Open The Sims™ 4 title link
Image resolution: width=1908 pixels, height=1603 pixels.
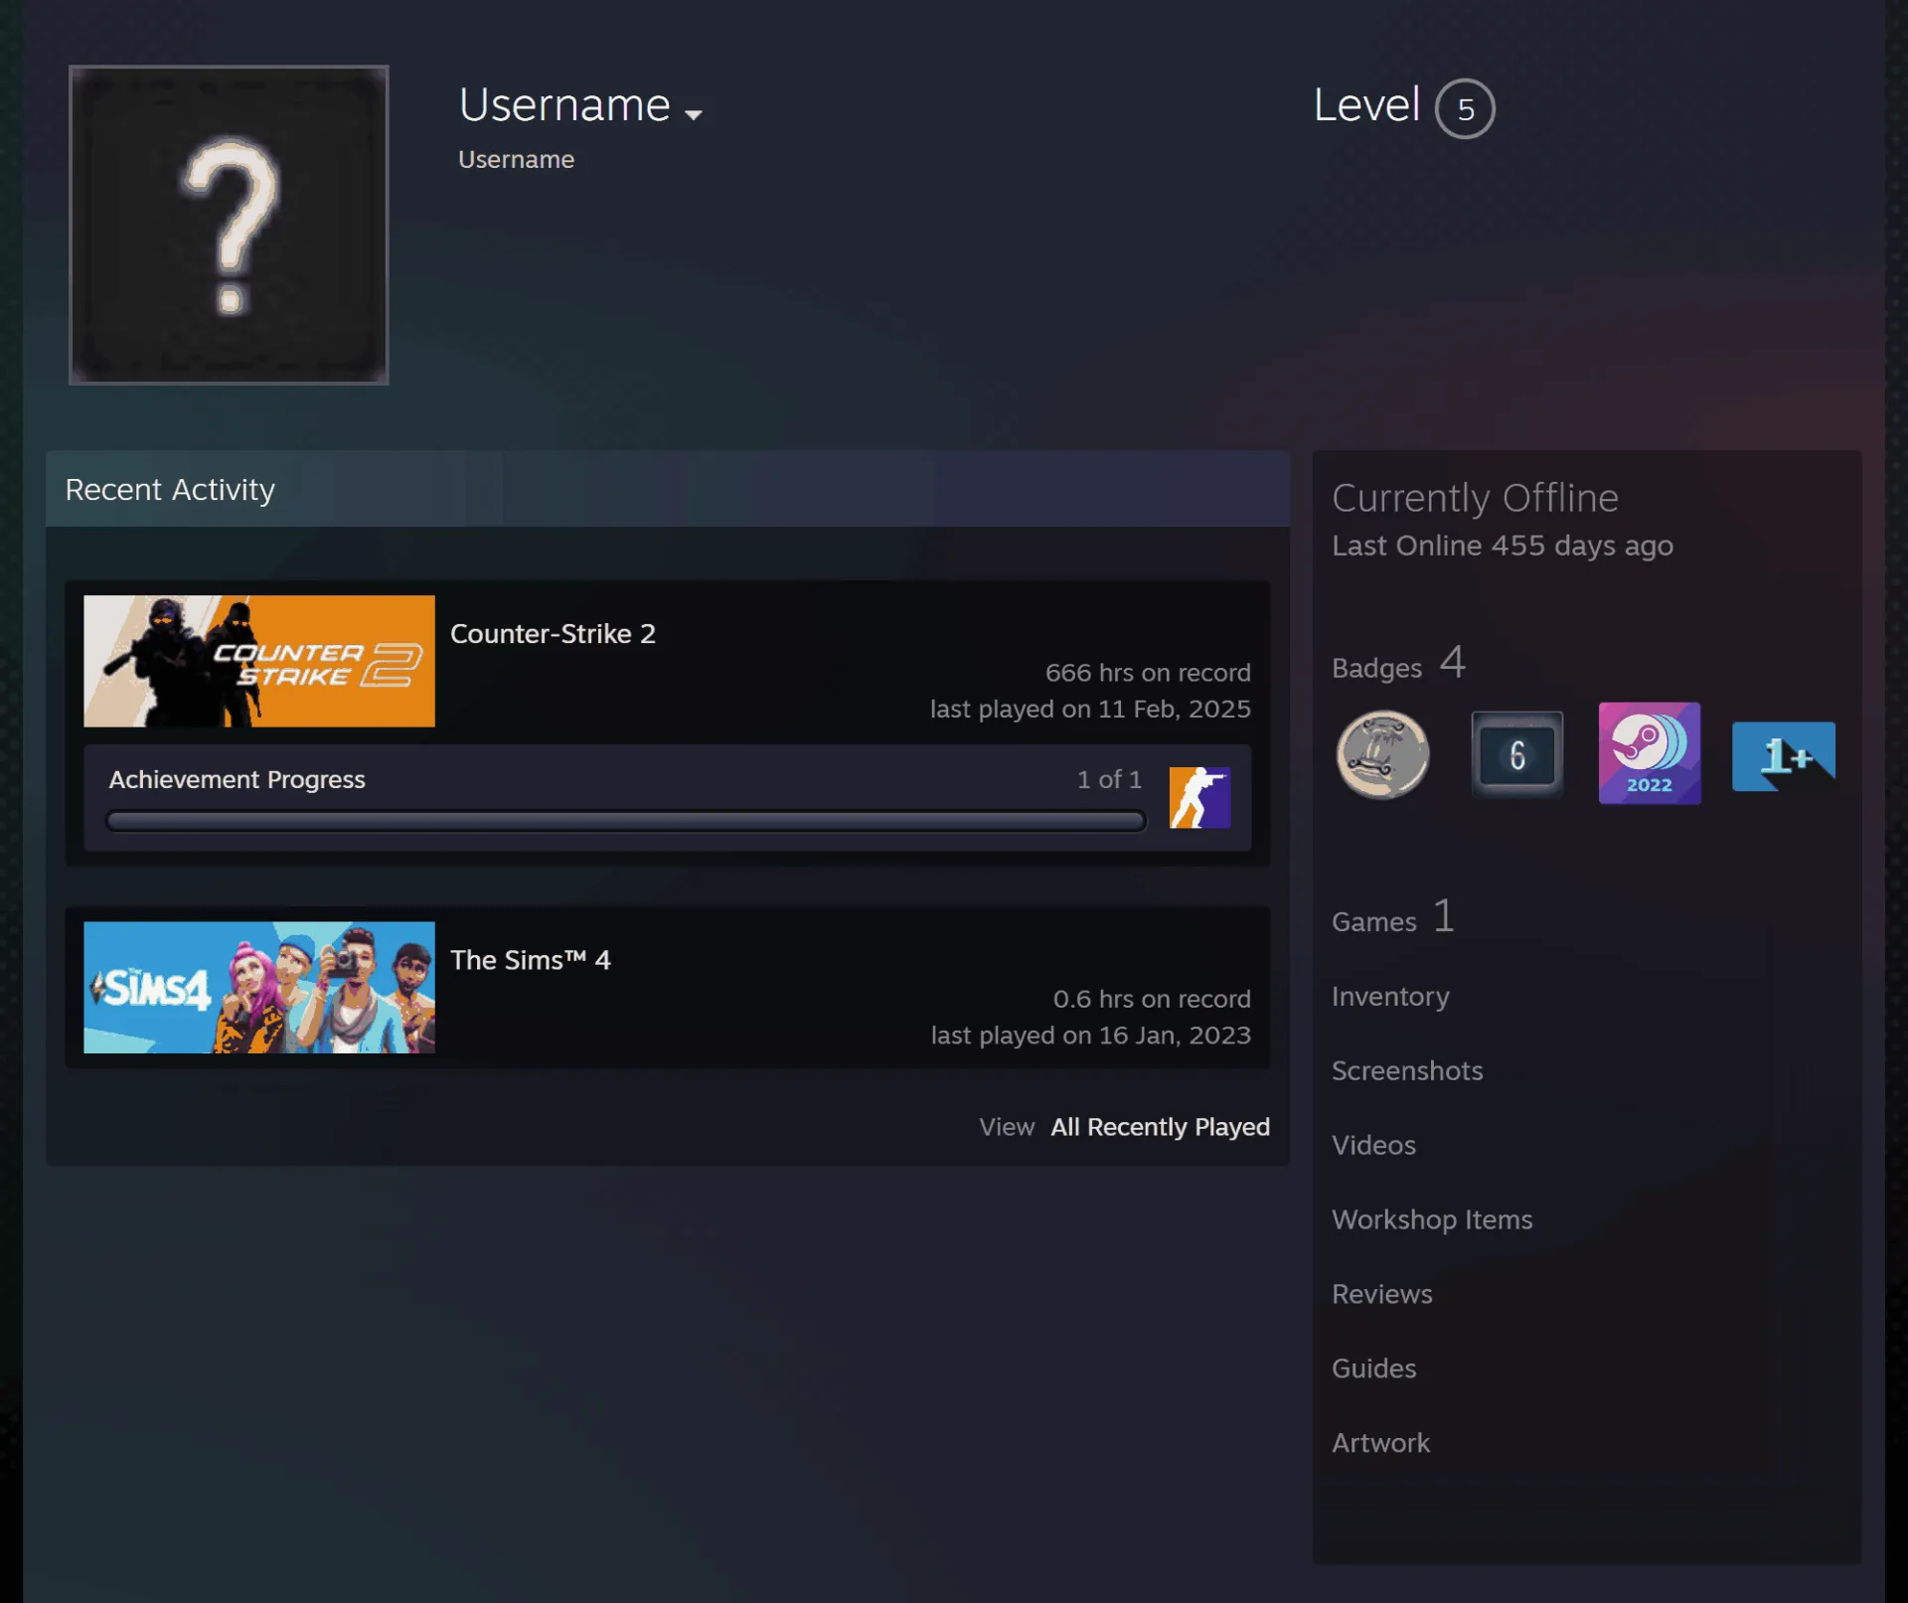click(531, 960)
